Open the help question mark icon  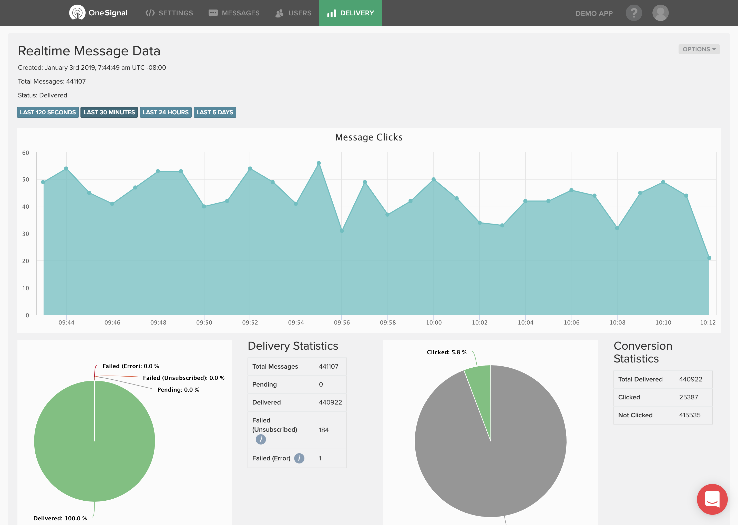pos(634,13)
